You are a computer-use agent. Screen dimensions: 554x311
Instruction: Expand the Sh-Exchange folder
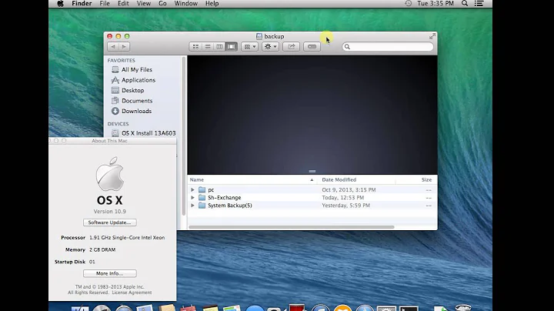[192, 198]
